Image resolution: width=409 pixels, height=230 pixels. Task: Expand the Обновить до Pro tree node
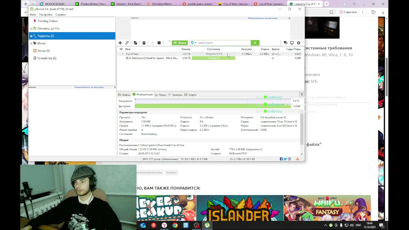[x=31, y=28]
